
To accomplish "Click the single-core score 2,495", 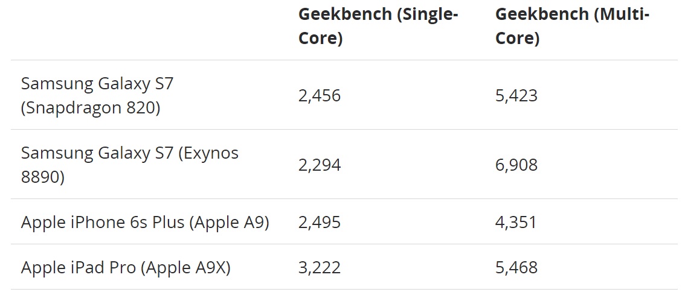I will click(319, 223).
